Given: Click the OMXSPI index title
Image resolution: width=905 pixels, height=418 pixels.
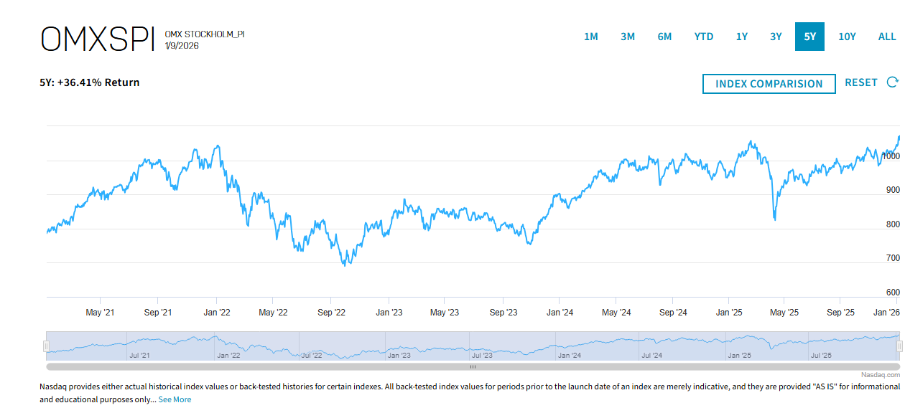Looking at the screenshot, I should click(x=98, y=39).
